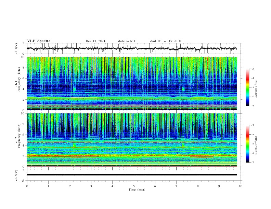
Task: Click the flat ch.3 voltage trace
Action: coord(132,175)
